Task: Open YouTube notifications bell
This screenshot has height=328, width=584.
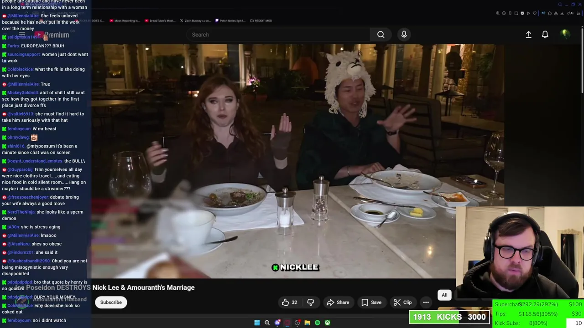Action: tap(545, 35)
